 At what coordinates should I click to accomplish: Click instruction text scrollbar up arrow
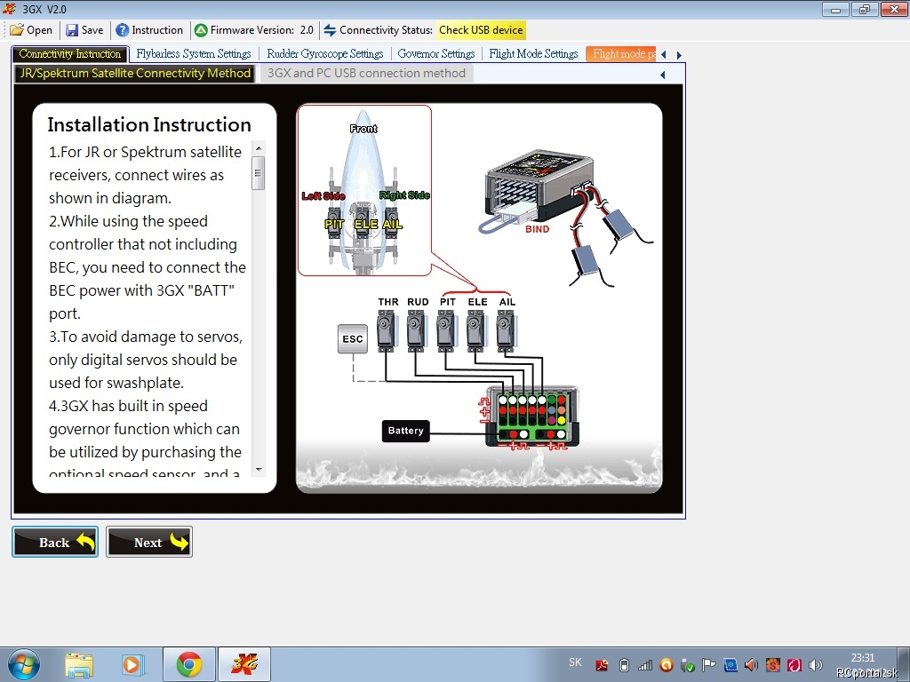point(259,148)
